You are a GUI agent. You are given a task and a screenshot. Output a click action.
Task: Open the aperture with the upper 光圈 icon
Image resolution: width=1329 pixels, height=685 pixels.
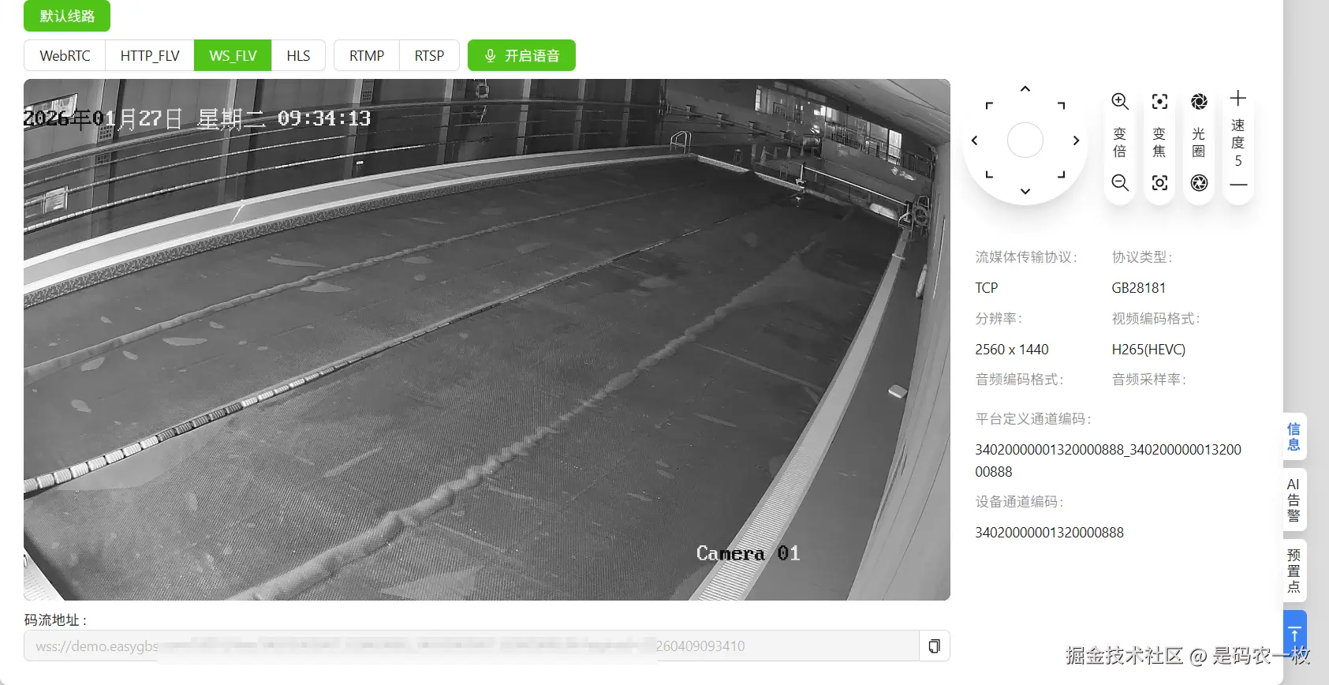point(1199,101)
